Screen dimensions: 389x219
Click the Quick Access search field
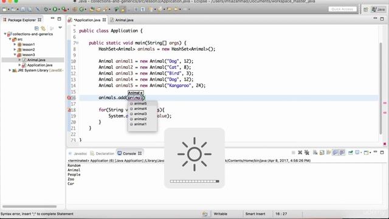pos(342,9)
